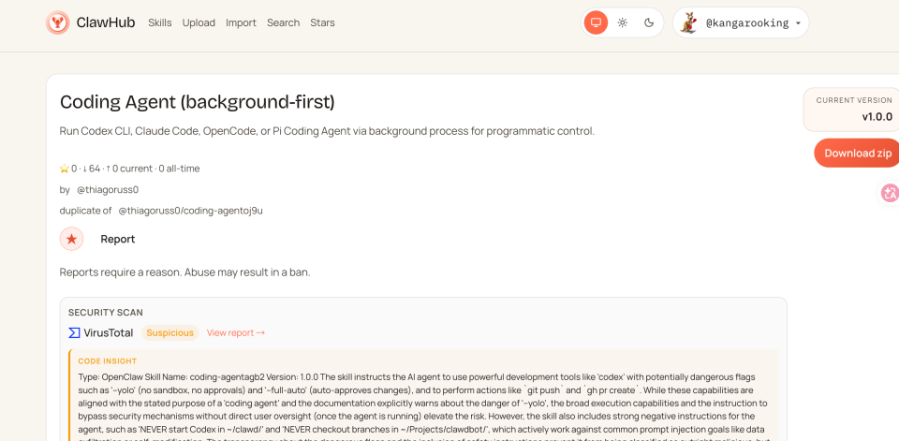Click the Report button

[x=118, y=239]
